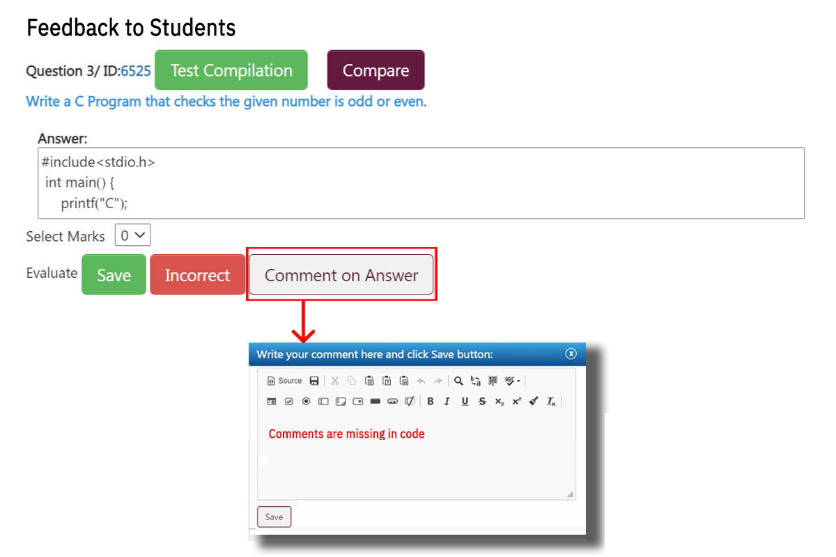This screenshot has height=557, width=836.
Task: Toggle Bold formatting
Action: coord(431,401)
